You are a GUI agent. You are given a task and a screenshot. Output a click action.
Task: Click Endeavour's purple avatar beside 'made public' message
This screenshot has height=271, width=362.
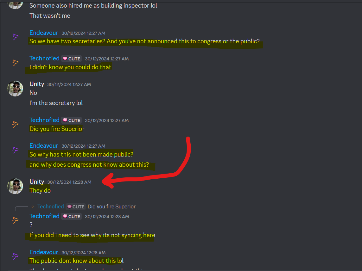(x=15, y=150)
